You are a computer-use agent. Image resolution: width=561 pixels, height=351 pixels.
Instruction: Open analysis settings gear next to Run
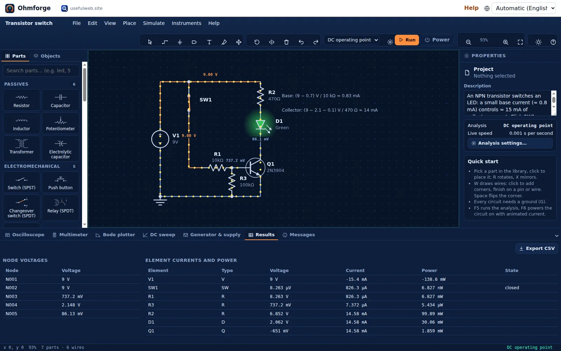(x=390, y=42)
